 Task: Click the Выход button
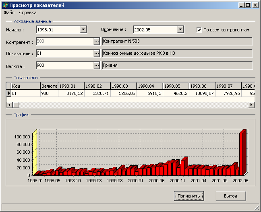(231, 196)
